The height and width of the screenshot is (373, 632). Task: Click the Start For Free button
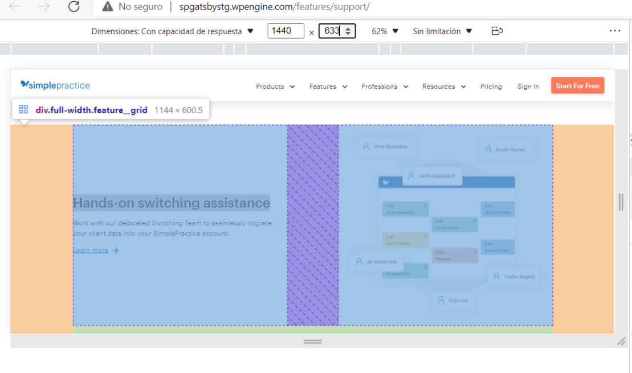point(577,85)
